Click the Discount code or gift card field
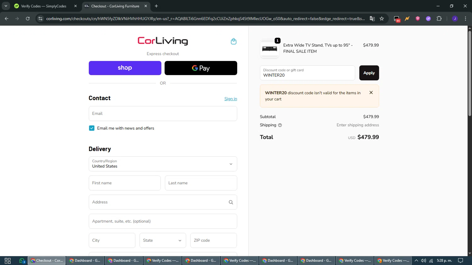This screenshot has height=265, width=472. 307,73
